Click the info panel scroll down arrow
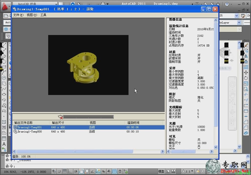This screenshot has width=251, height=175. (x=216, y=147)
